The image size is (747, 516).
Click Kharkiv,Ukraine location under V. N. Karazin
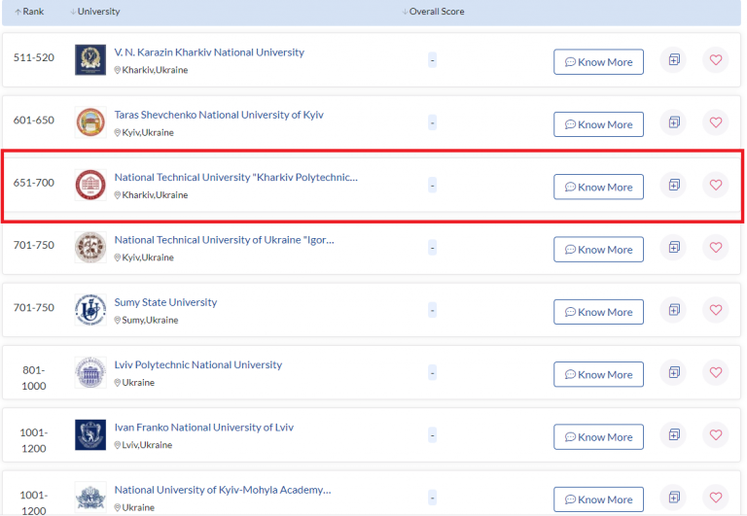click(155, 70)
